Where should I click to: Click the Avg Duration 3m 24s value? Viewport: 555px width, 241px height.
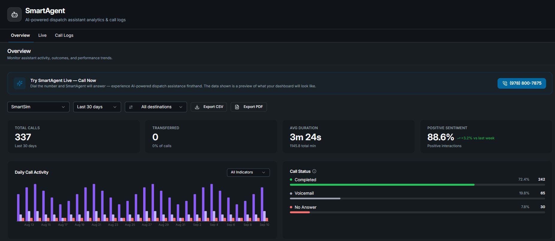click(306, 137)
